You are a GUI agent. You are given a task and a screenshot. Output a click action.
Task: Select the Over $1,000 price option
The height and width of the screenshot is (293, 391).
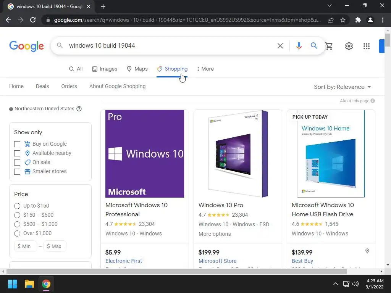(x=17, y=233)
